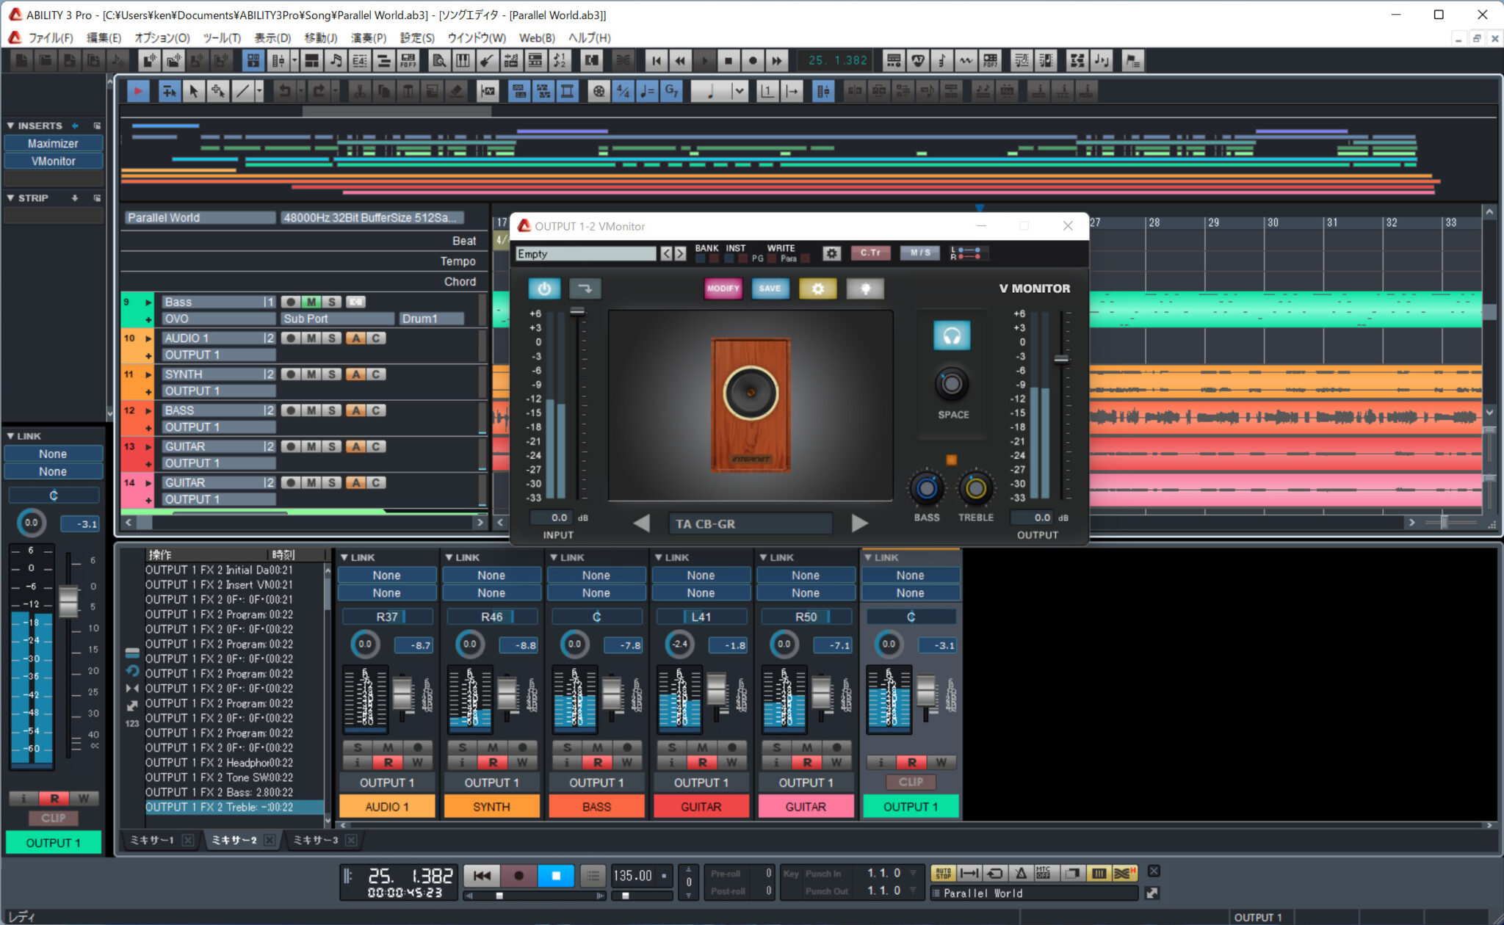Screen dimensions: 1504x925
Task: Collapse the STRIP panel section
Action: click(x=10, y=198)
